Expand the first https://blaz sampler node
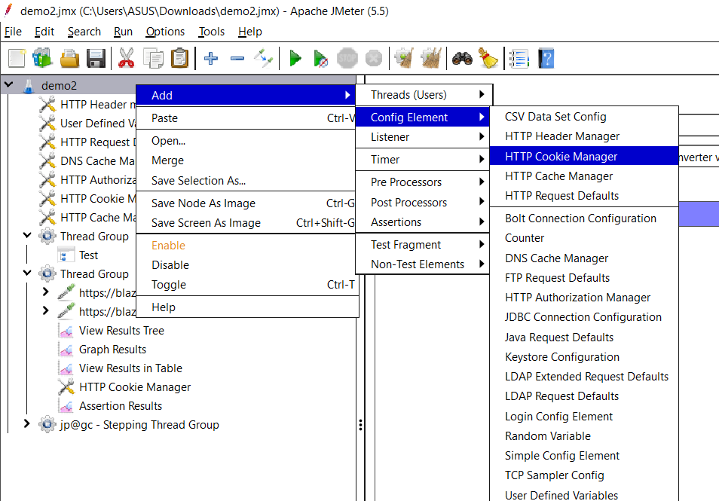The width and height of the screenshot is (719, 501). pyautogui.click(x=45, y=292)
